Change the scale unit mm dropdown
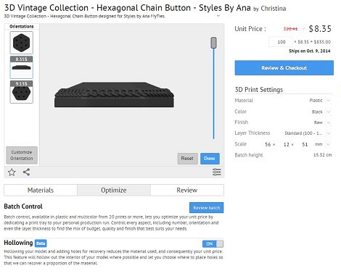Image resolution: width=341 pixels, height=276 pixels. click(322, 144)
